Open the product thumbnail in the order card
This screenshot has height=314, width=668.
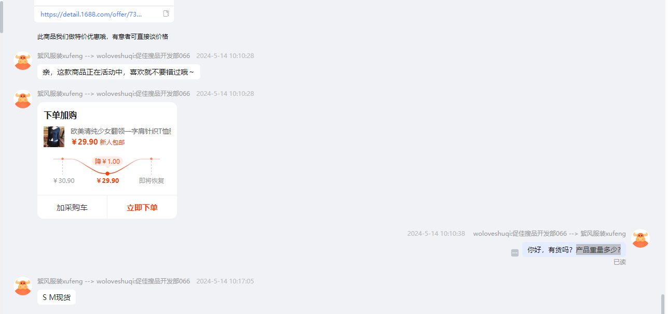tap(54, 137)
